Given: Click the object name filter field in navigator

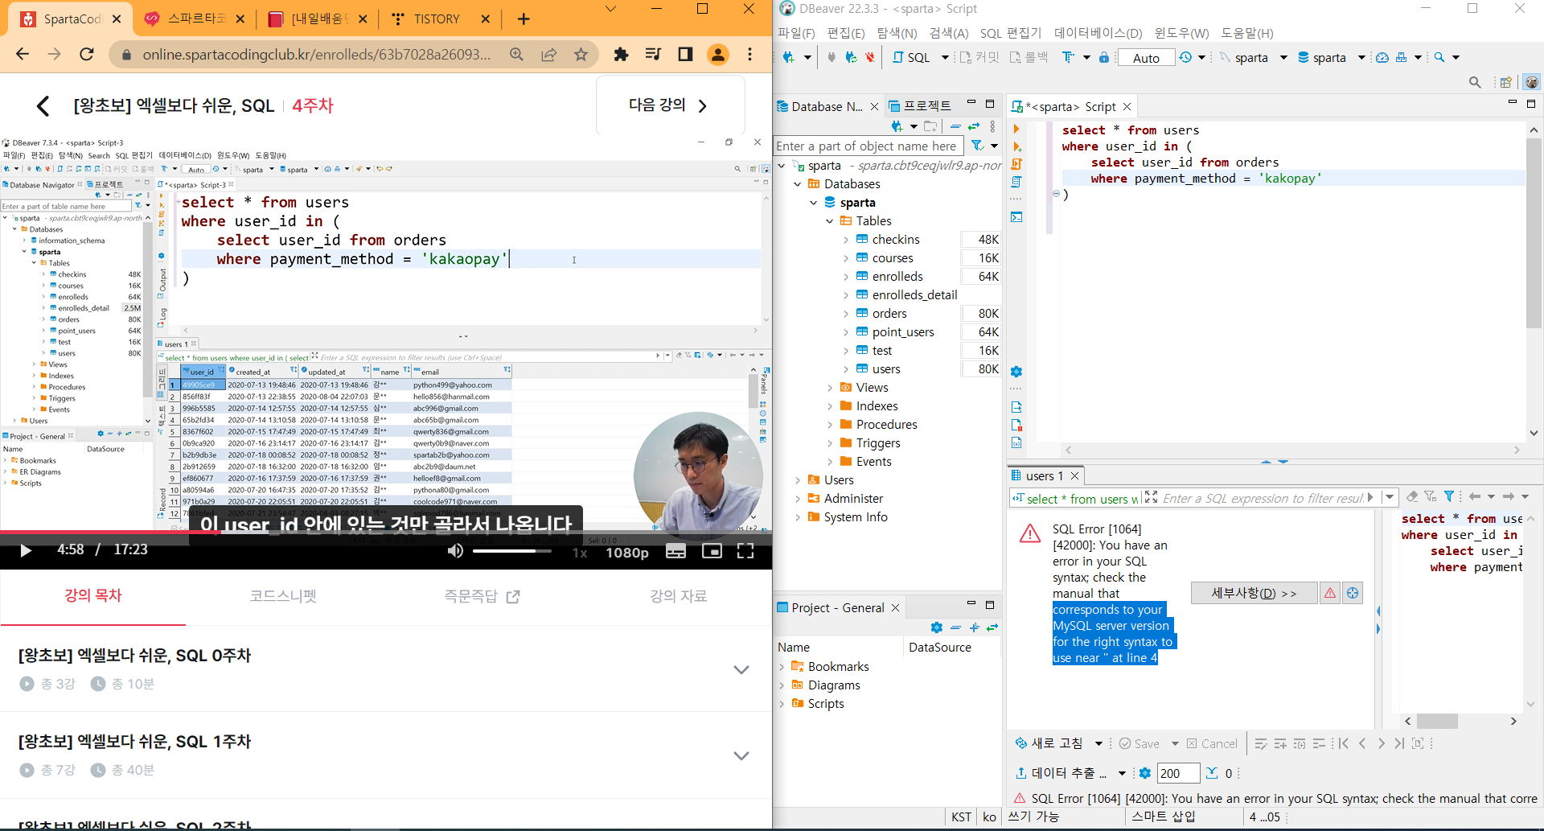Looking at the screenshot, I should pyautogui.click(x=868, y=146).
